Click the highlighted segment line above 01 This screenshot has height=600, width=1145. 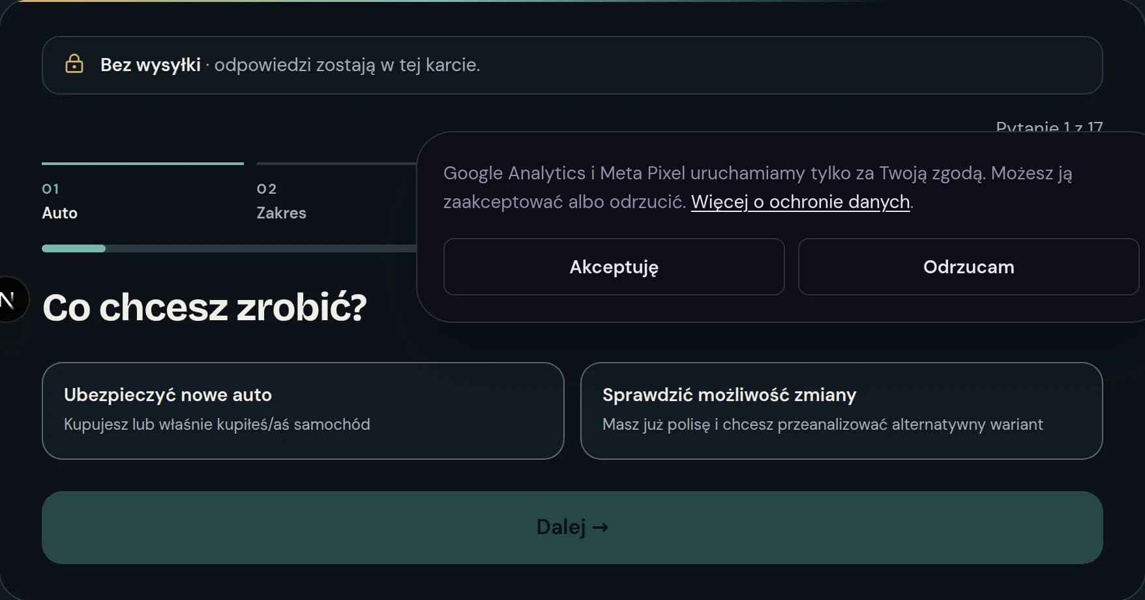143,163
